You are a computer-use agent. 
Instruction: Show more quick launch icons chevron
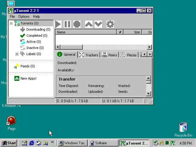(52, 142)
